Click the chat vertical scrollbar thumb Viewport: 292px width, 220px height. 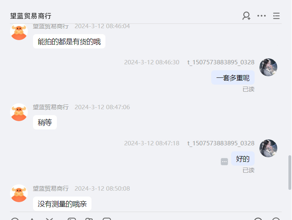[x=290, y=173]
